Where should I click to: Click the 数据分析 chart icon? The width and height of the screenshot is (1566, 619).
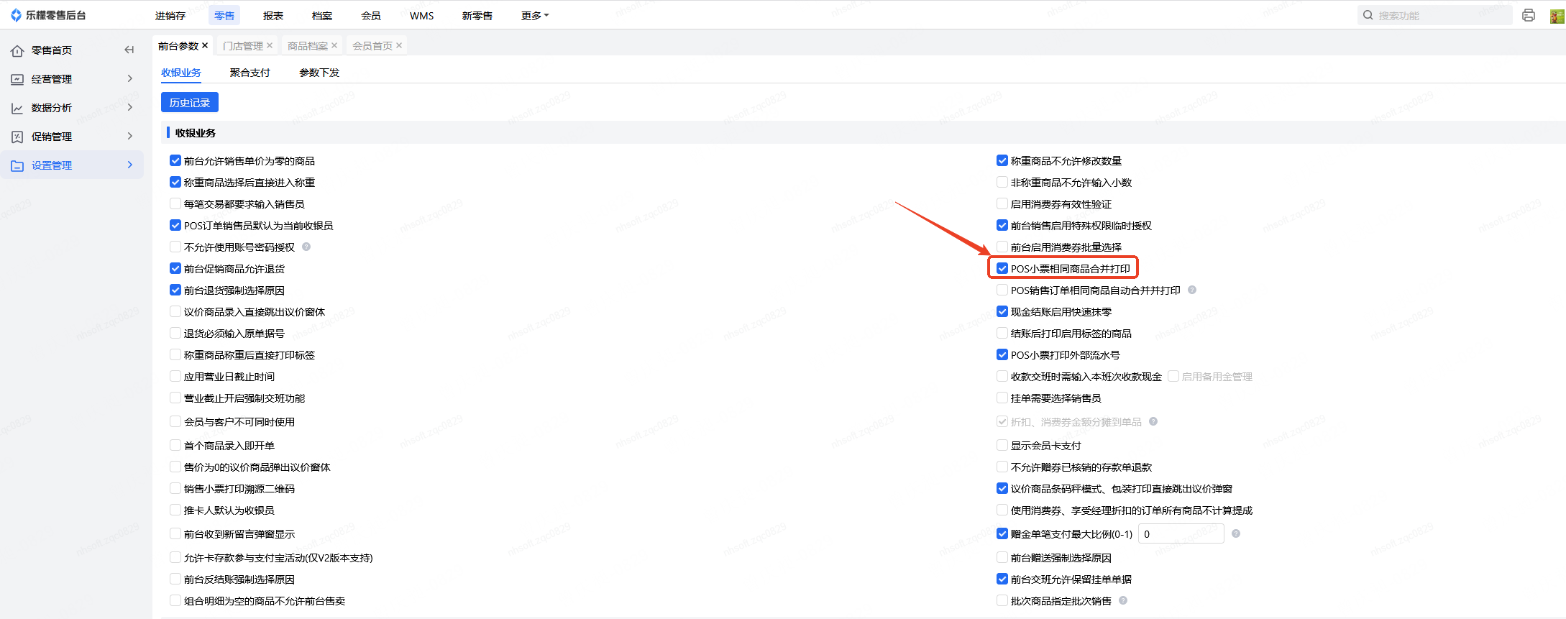(x=17, y=108)
